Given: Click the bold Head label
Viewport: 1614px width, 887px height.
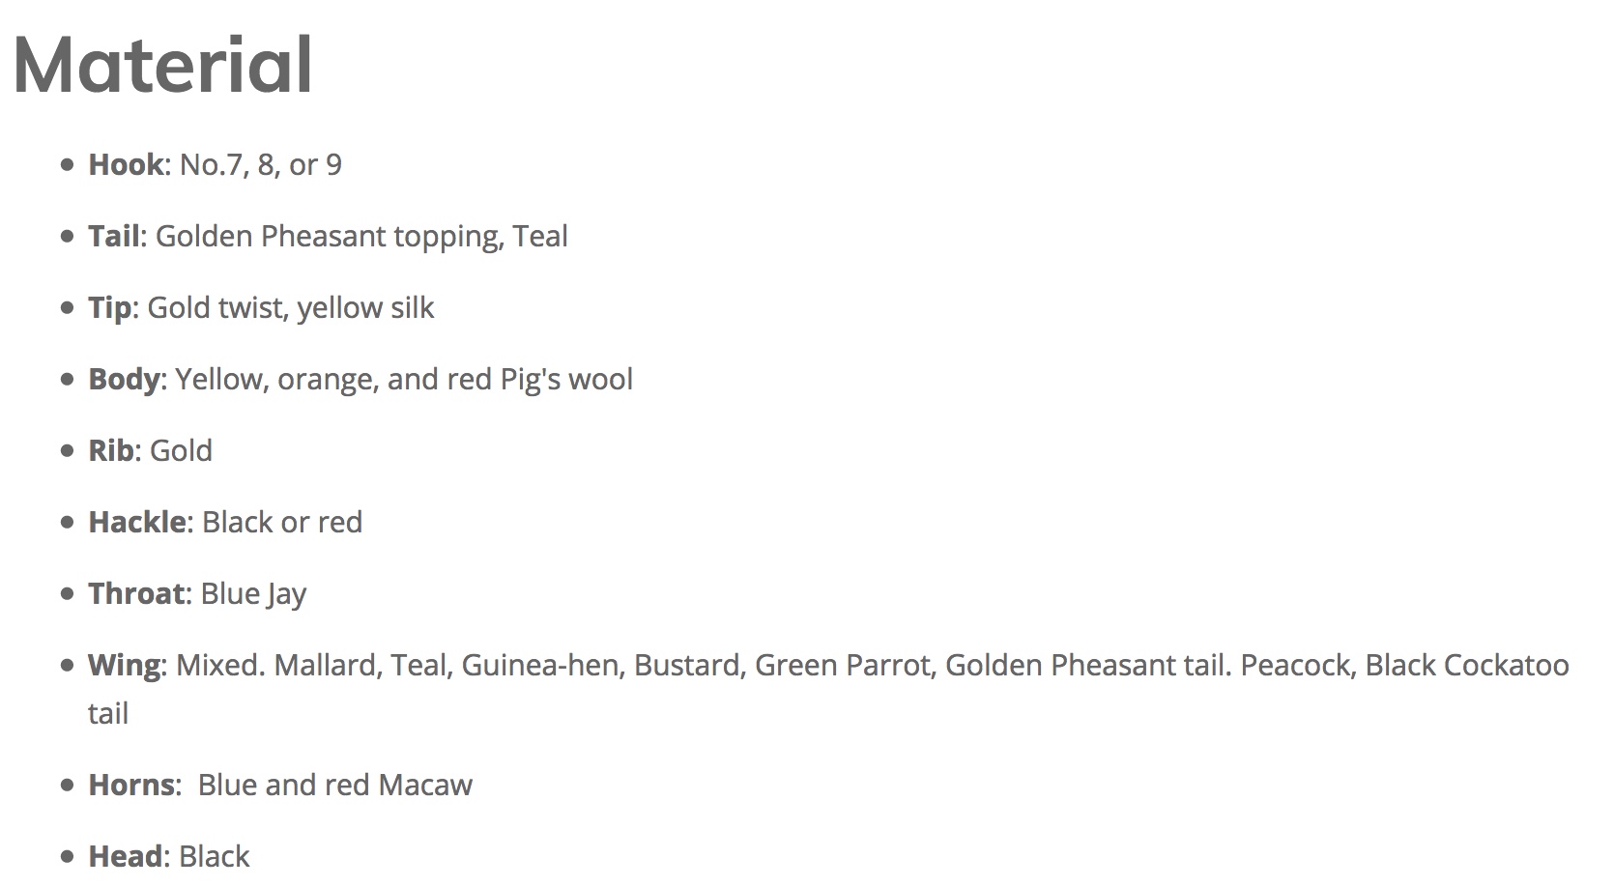Looking at the screenshot, I should coord(126,856).
